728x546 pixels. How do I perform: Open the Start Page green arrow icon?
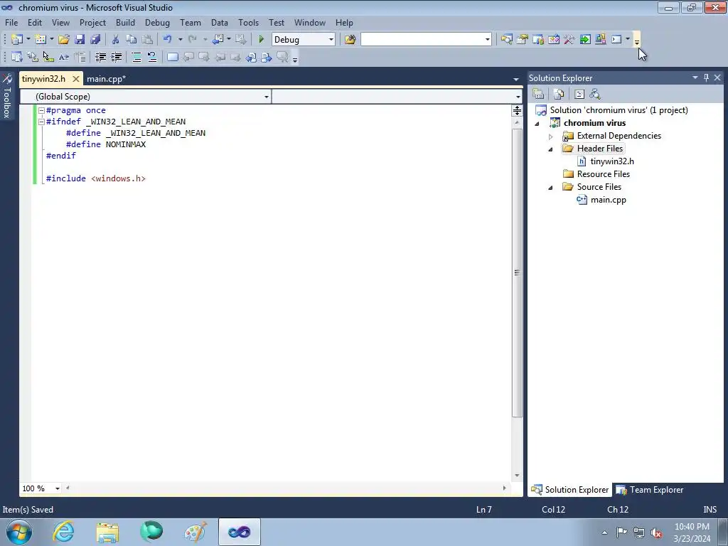pyautogui.click(x=585, y=40)
